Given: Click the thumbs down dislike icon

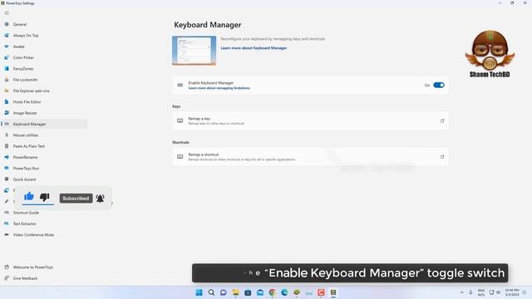Looking at the screenshot, I should tap(45, 197).
